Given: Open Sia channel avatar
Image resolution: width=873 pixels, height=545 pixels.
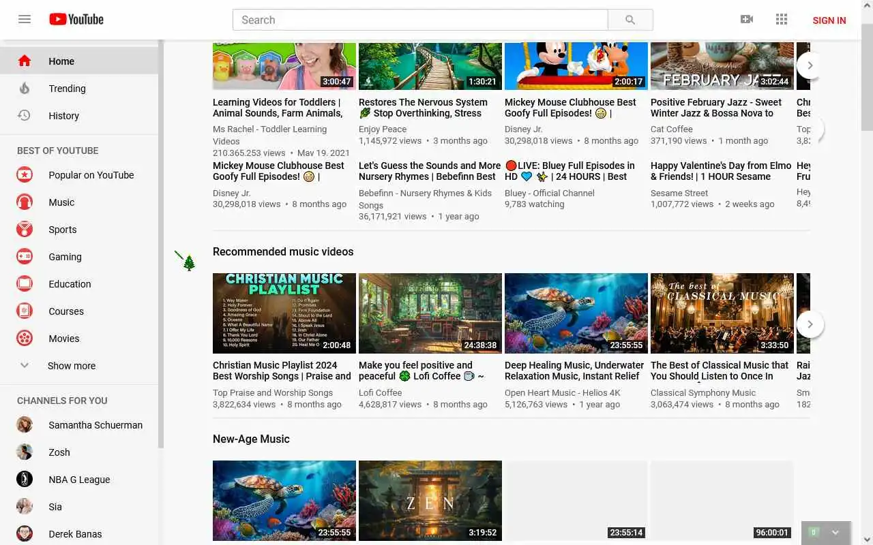Looking at the screenshot, I should tap(25, 506).
